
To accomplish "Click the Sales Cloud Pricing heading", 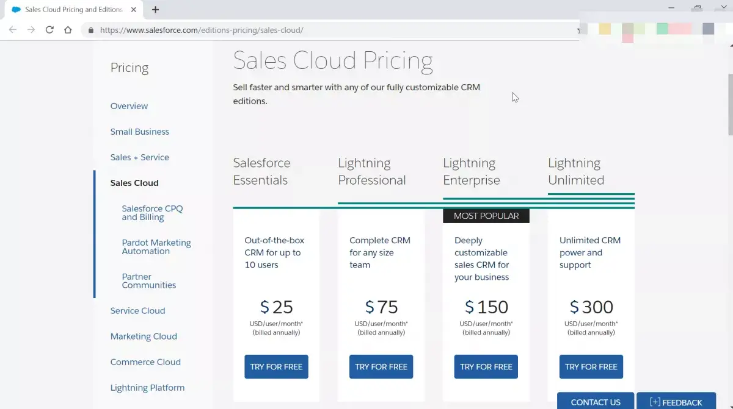I will [x=333, y=60].
